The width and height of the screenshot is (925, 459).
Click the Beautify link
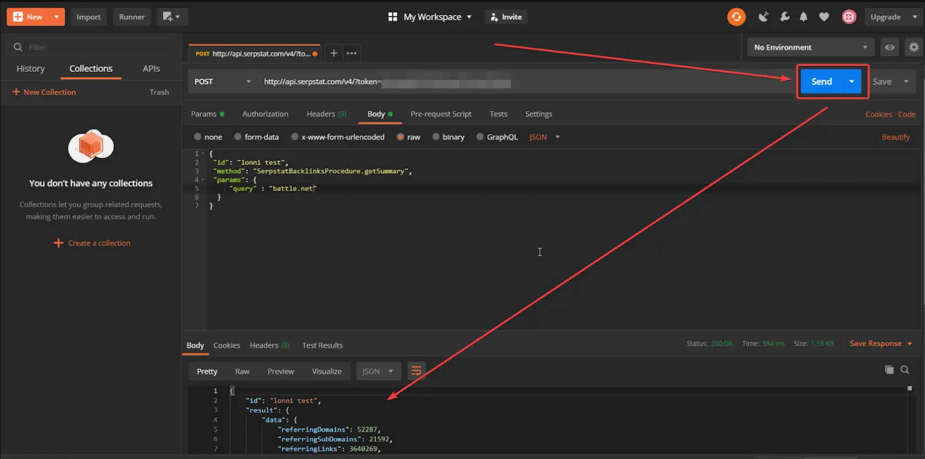point(896,137)
